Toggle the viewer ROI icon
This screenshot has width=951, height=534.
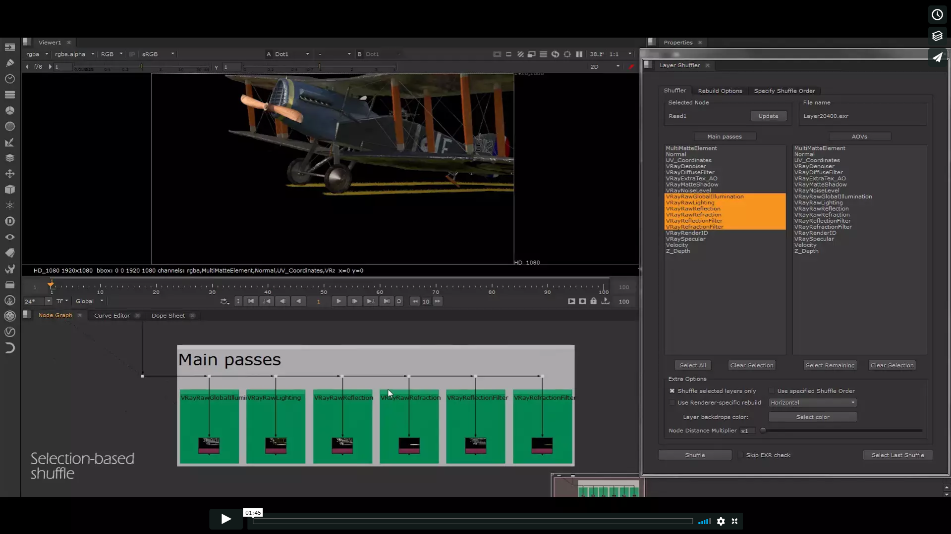click(509, 54)
